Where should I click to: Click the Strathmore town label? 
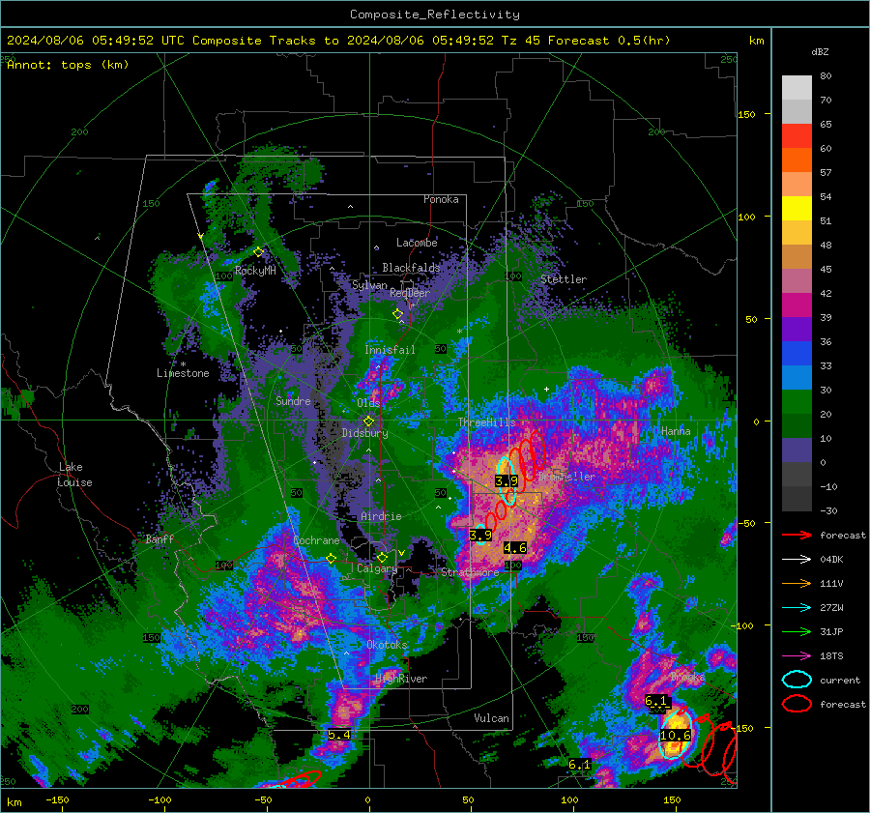click(x=470, y=571)
